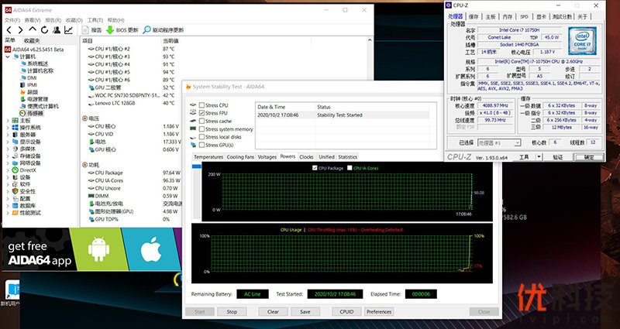Select 传感器 sensor item in AIDA64 tree
Viewport: 620px width, 329px height.
(x=32, y=113)
